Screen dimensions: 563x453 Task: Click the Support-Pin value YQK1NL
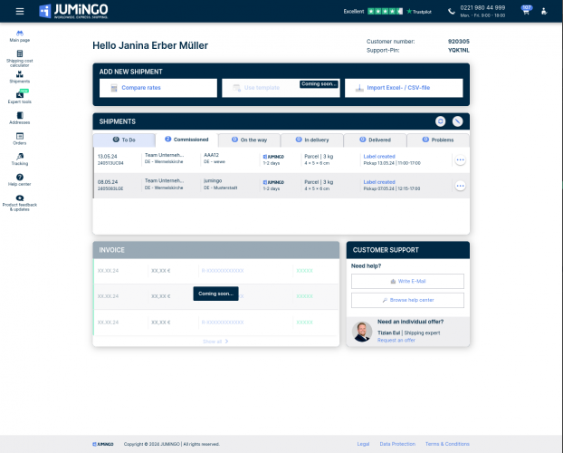click(459, 51)
